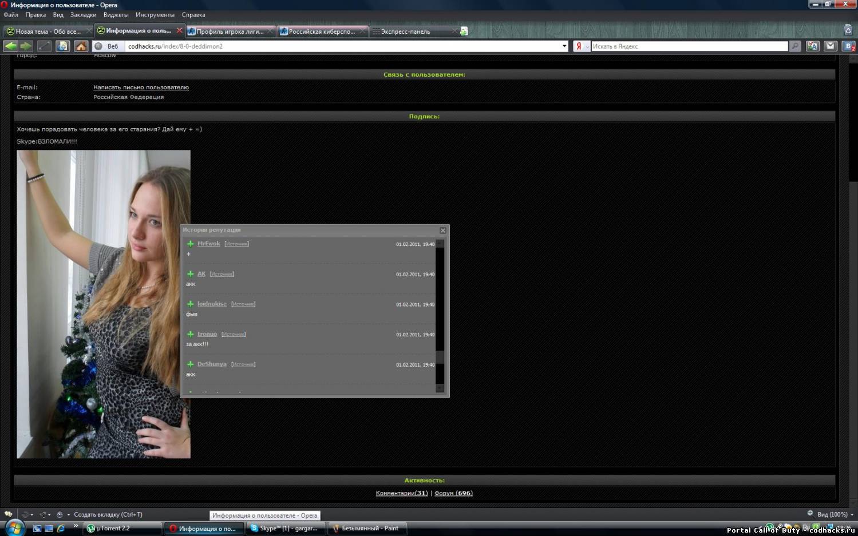The width and height of the screenshot is (858, 536).
Task: Switch to the Новая тема - Обо все... tab
Action: 48,31
